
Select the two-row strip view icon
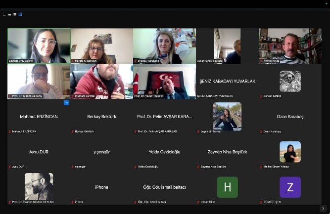(15, 14)
